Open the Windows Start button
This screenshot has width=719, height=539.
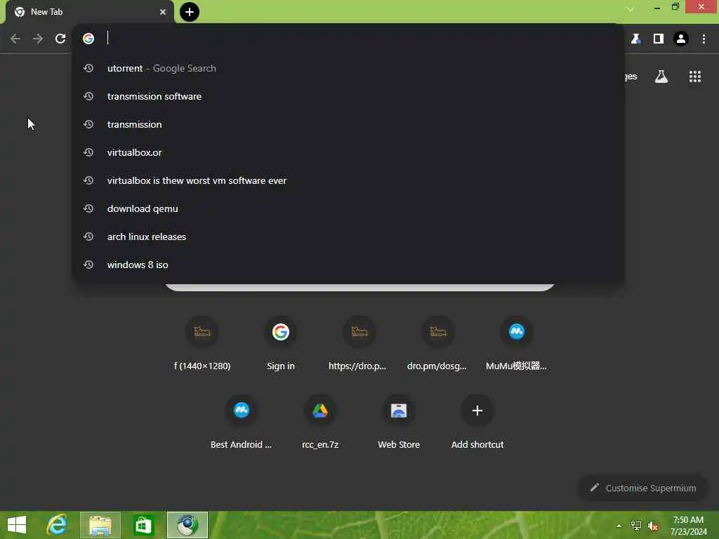coord(17,525)
